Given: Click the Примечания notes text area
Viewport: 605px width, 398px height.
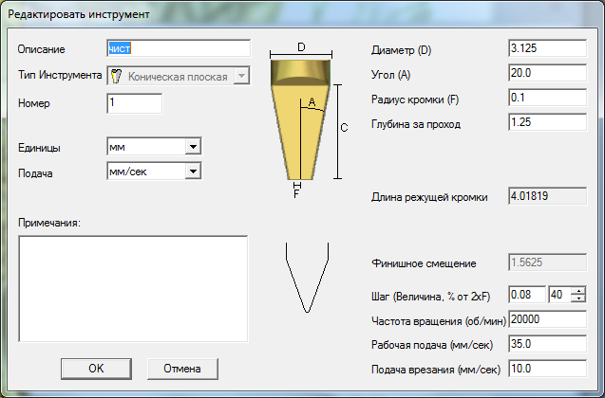Looking at the screenshot, I should click(x=133, y=288).
